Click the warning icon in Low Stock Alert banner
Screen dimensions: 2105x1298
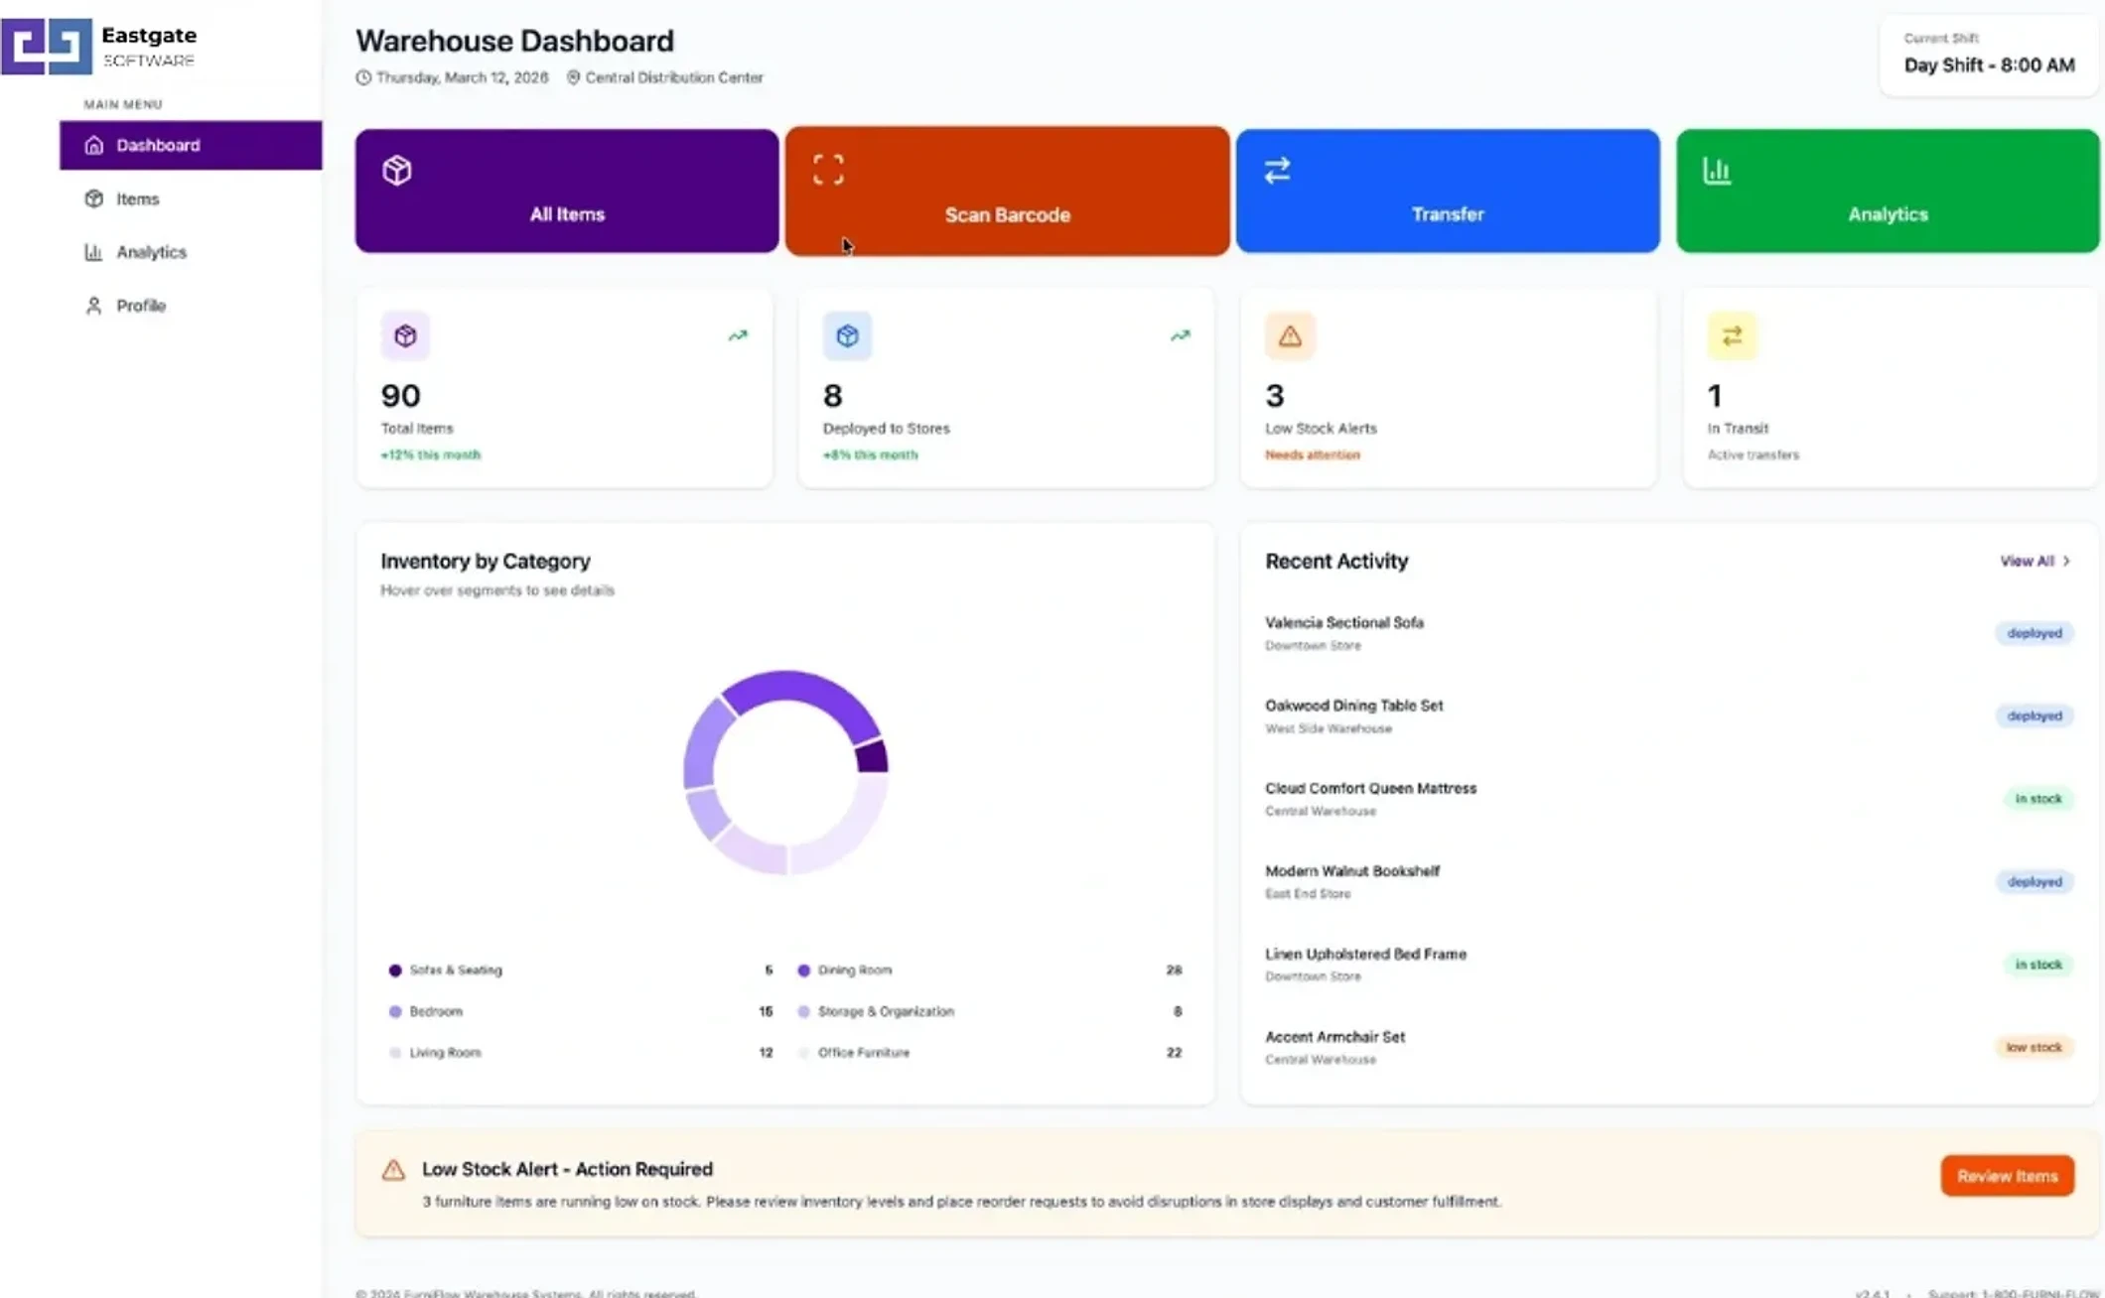(393, 1170)
